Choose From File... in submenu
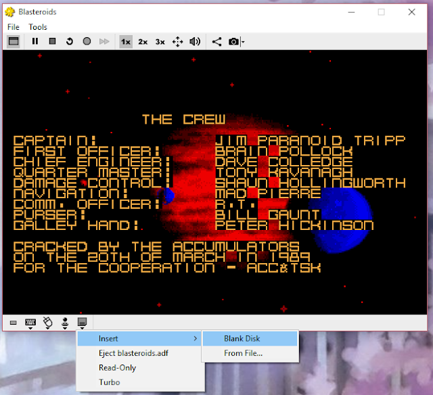The width and height of the screenshot is (433, 395). click(x=250, y=353)
